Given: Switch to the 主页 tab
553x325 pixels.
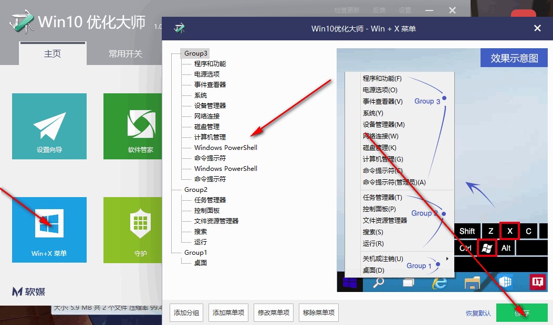Looking at the screenshot, I should (53, 53).
